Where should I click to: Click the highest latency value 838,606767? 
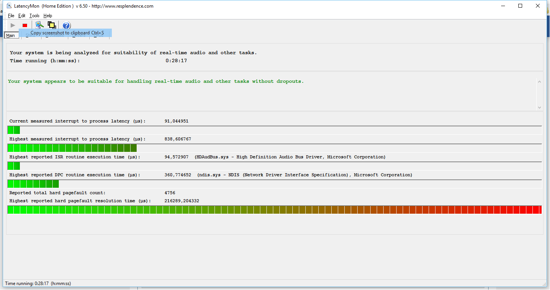178,139
